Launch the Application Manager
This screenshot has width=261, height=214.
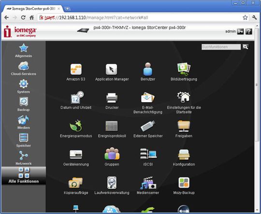112,72
